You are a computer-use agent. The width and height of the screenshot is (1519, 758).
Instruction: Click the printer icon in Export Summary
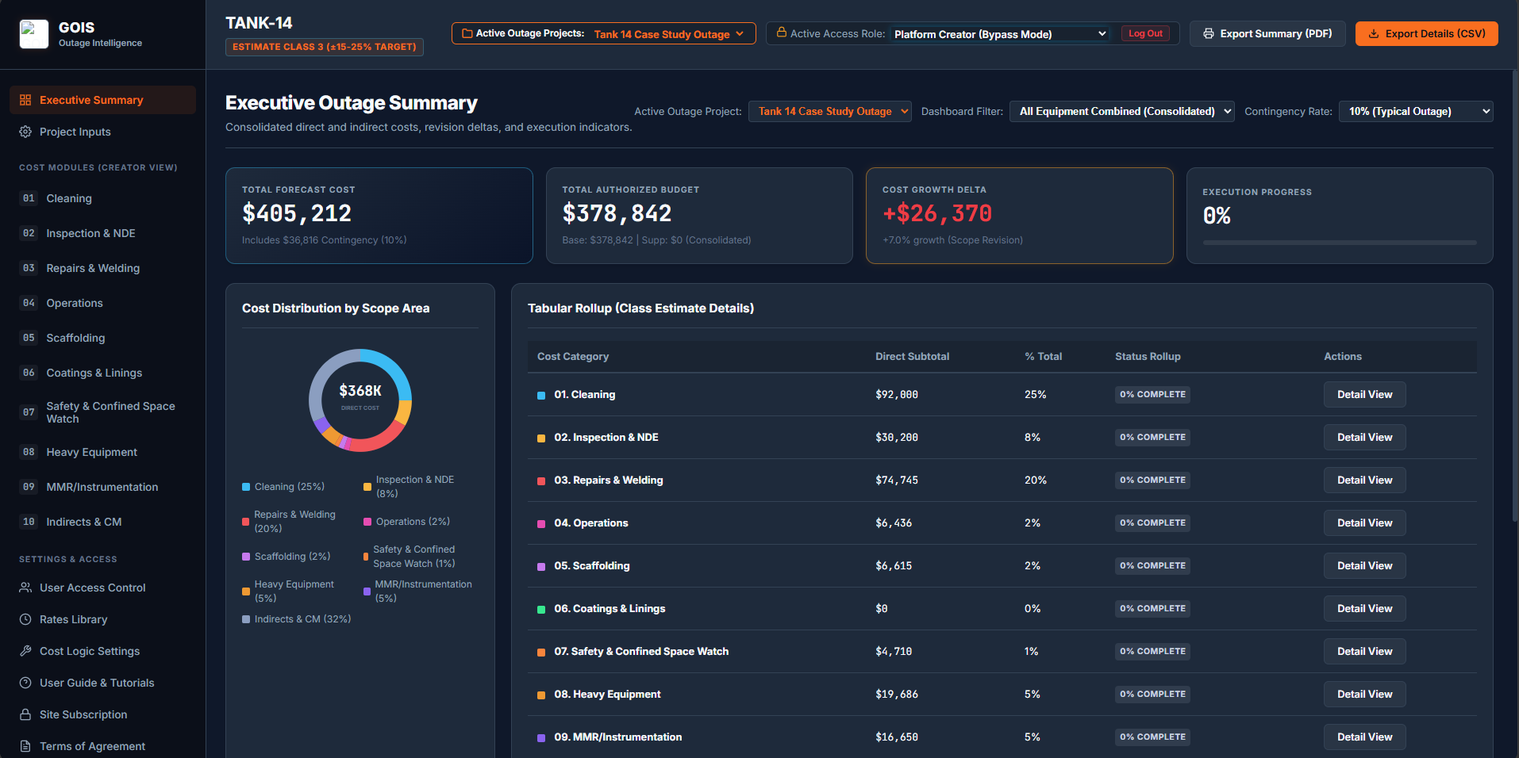coord(1209,33)
